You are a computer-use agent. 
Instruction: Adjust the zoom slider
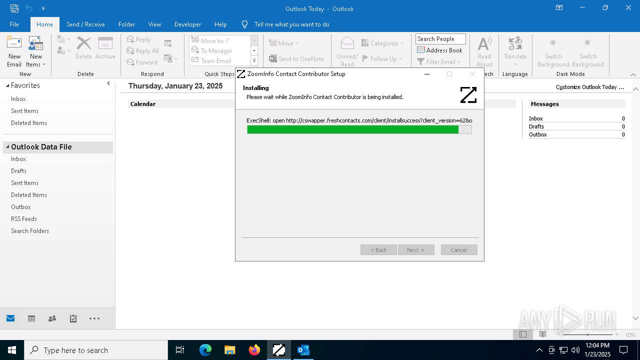click(x=587, y=334)
